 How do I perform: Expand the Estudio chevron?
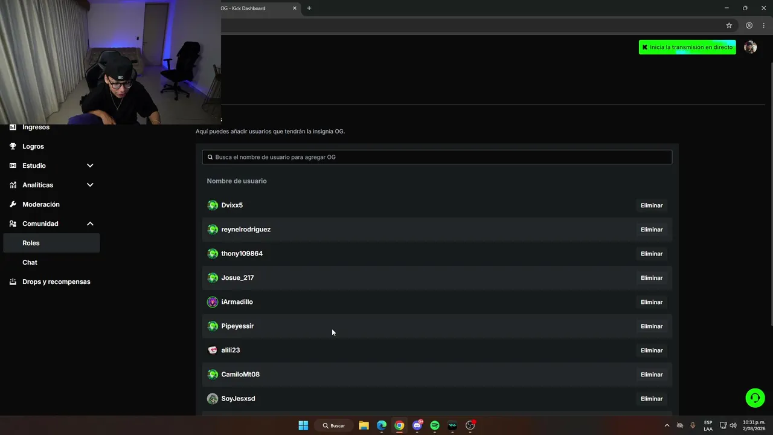tap(90, 166)
